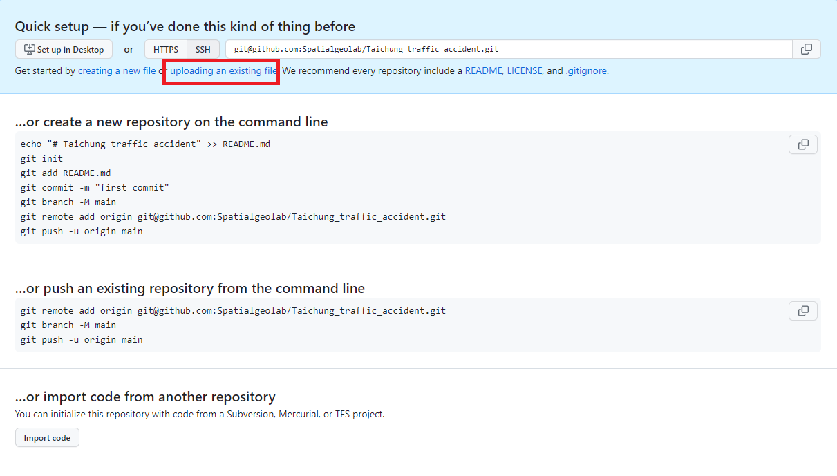The image size is (837, 476).
Task: Follow the uploading an existing file link
Action: (224, 70)
